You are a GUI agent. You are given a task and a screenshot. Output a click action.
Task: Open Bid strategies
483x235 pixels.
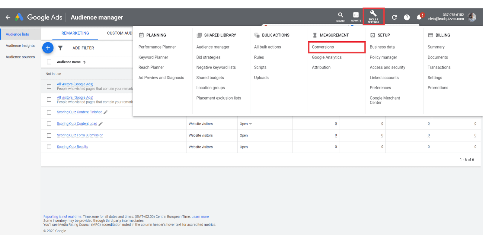(x=208, y=57)
